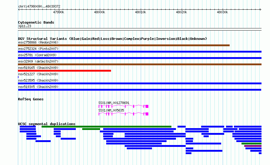Click the blue nsv523595 gain bar

pos(140,83)
